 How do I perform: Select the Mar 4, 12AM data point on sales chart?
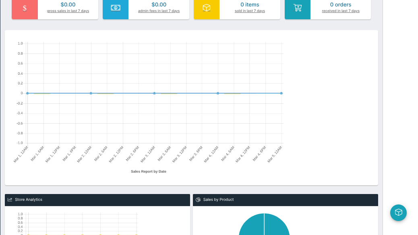[218, 93]
